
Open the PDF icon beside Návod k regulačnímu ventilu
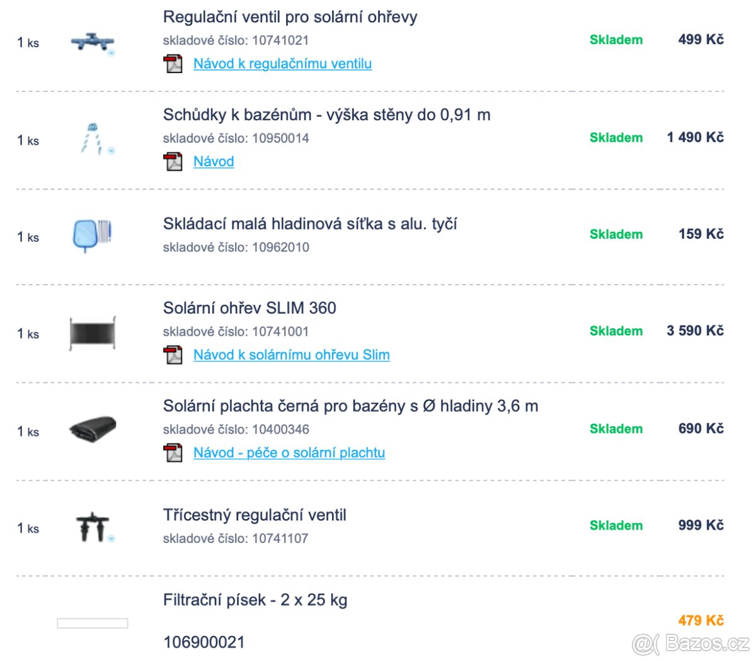173,64
